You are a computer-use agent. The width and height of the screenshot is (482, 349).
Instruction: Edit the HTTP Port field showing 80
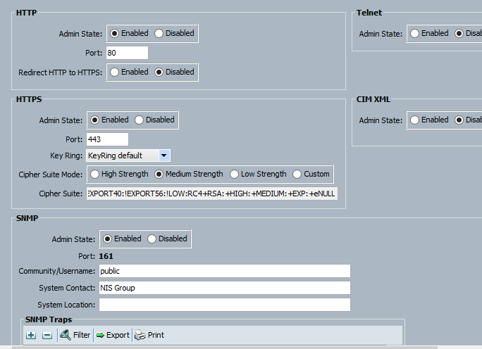(127, 53)
